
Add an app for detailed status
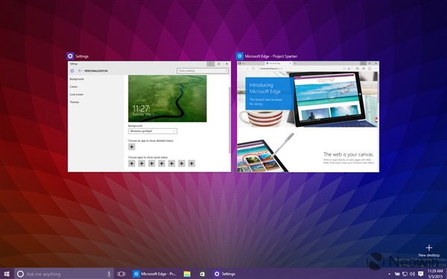click(x=131, y=147)
